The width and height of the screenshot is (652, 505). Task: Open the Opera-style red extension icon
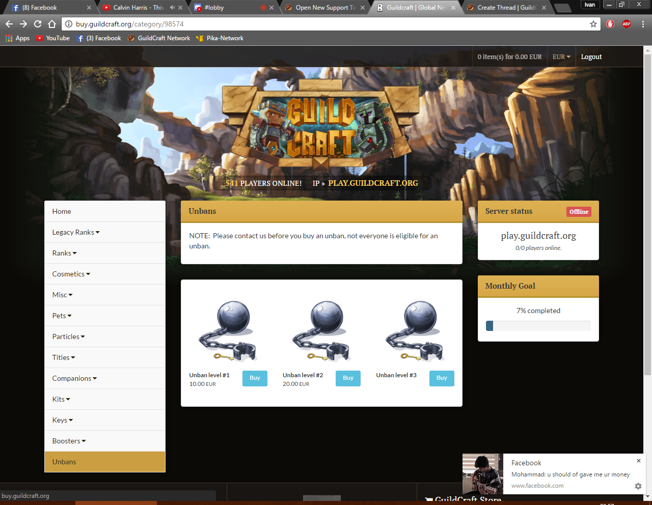(610, 24)
